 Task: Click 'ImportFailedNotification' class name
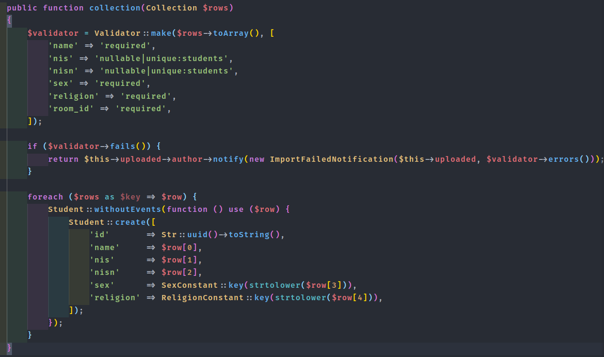pos(332,159)
